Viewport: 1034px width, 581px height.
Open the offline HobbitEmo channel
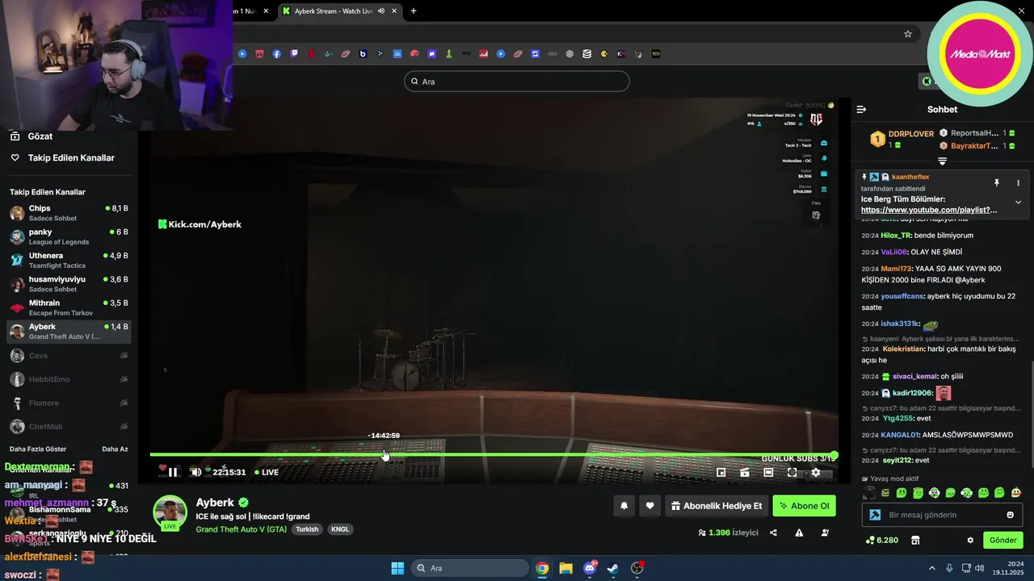(x=69, y=379)
